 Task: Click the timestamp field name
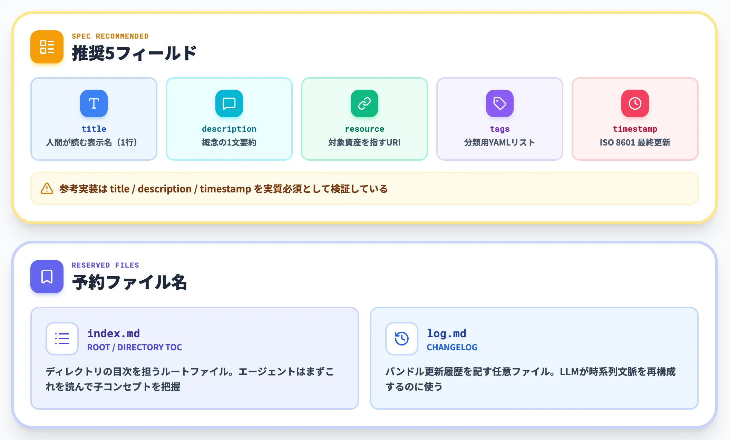click(635, 129)
